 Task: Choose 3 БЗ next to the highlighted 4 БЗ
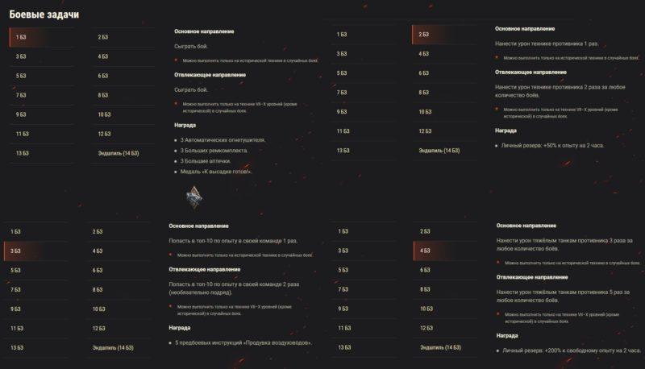pyautogui.click(x=343, y=251)
